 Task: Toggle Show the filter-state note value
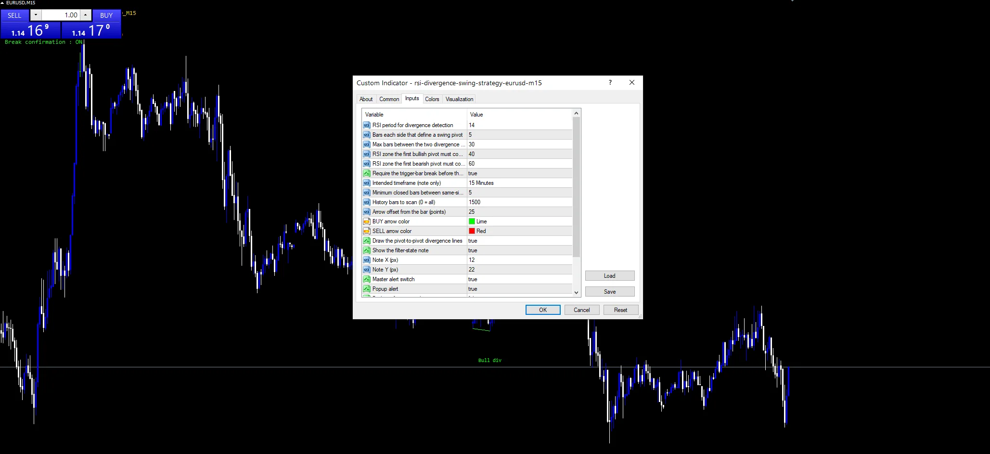click(520, 250)
